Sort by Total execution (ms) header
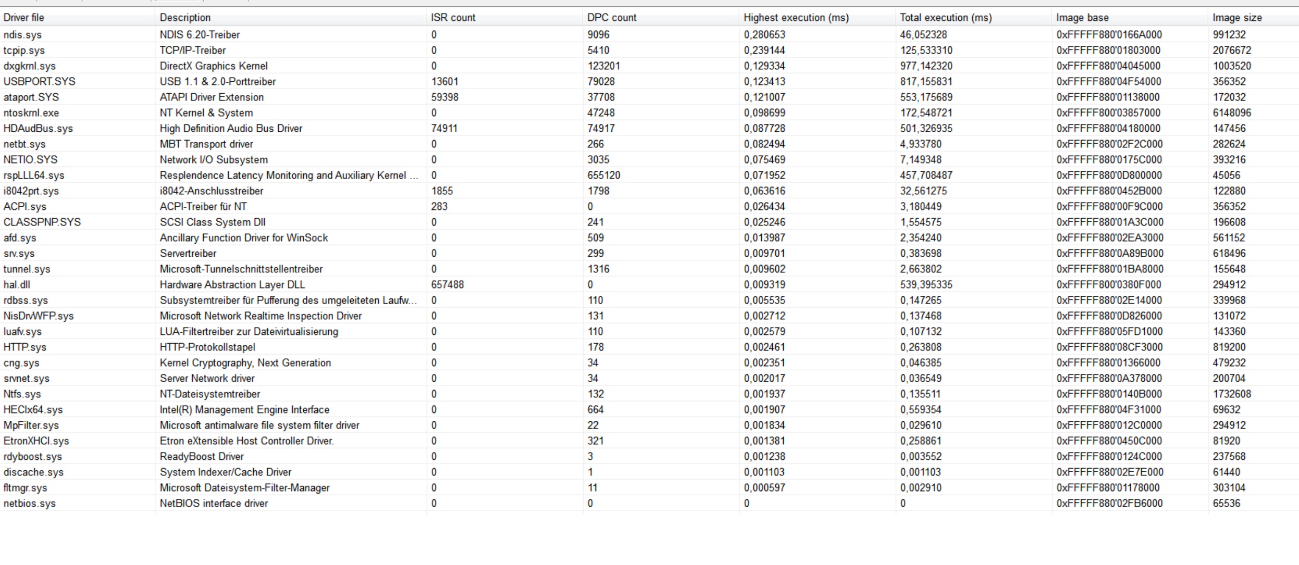Image resolution: width=1299 pixels, height=565 pixels. point(945,17)
